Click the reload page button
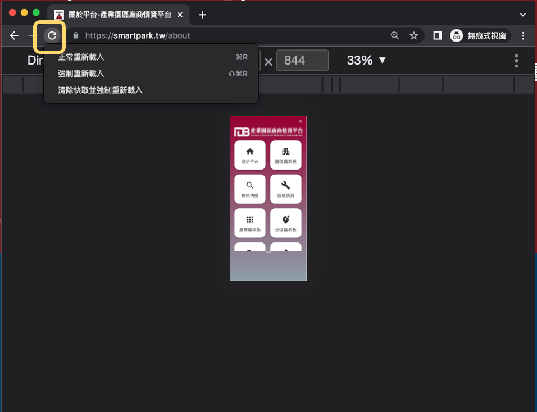Screen dimensions: 537x412 (52, 36)
